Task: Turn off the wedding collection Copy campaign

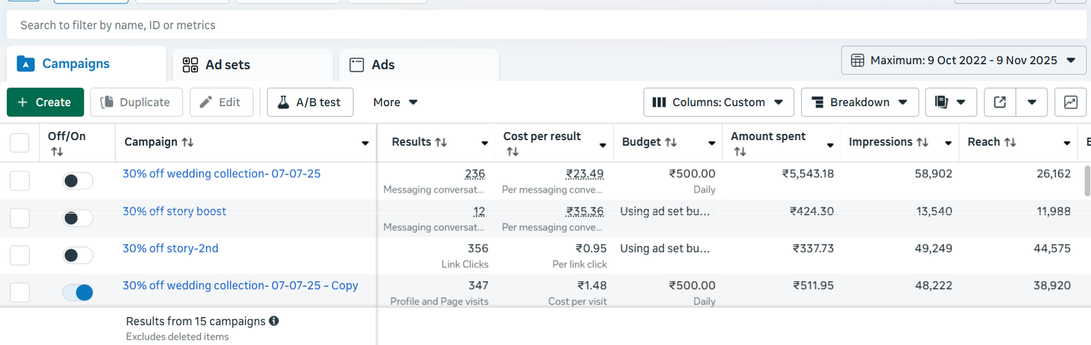Action: (x=78, y=293)
